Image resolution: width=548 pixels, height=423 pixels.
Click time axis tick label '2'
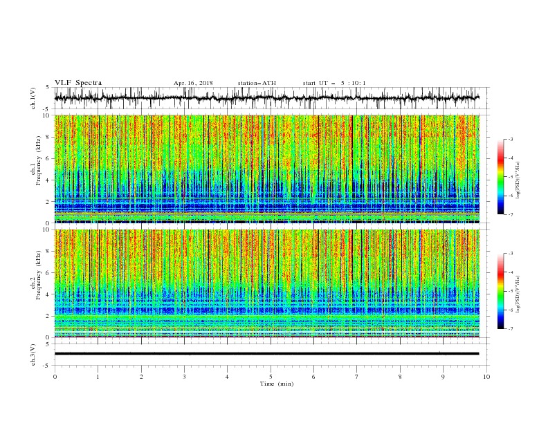(141, 377)
